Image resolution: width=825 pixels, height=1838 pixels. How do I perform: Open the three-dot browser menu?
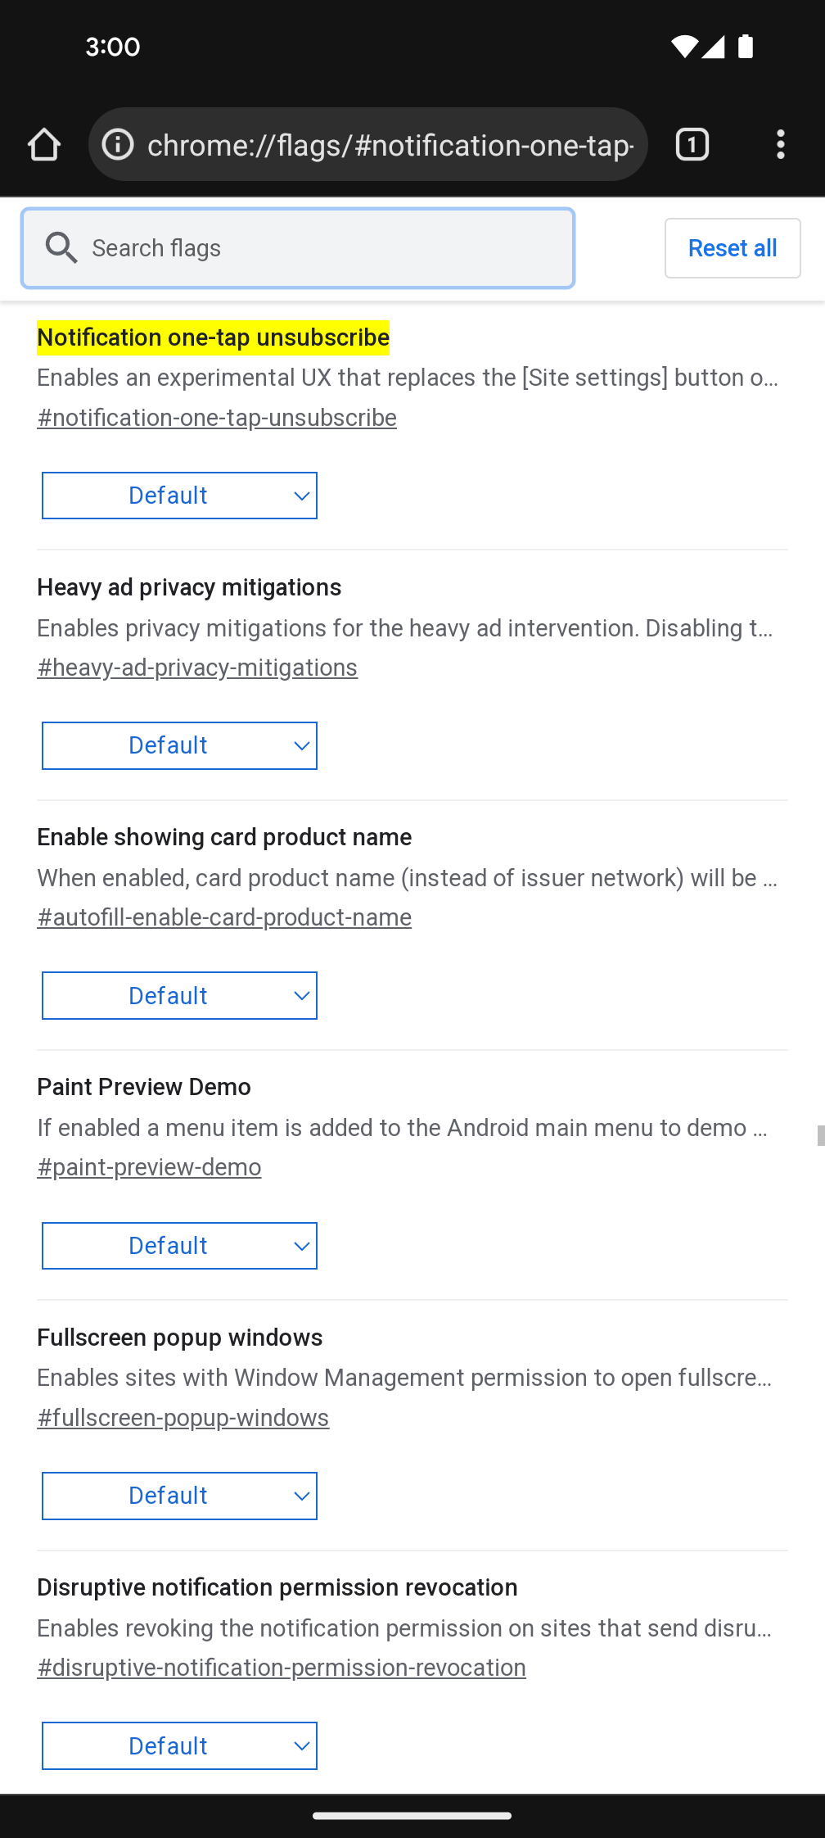click(780, 144)
